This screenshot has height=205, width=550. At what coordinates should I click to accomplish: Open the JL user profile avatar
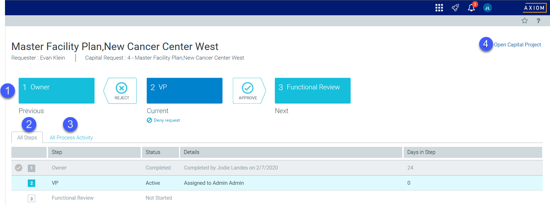point(487,8)
